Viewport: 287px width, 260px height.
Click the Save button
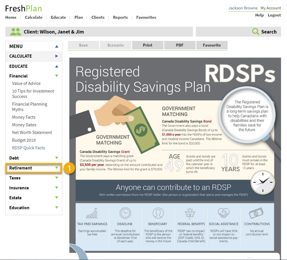click(84, 45)
